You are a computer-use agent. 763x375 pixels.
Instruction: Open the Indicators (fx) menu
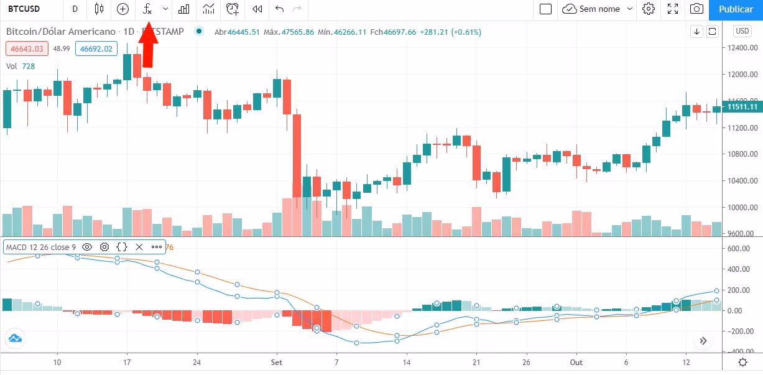tap(147, 9)
